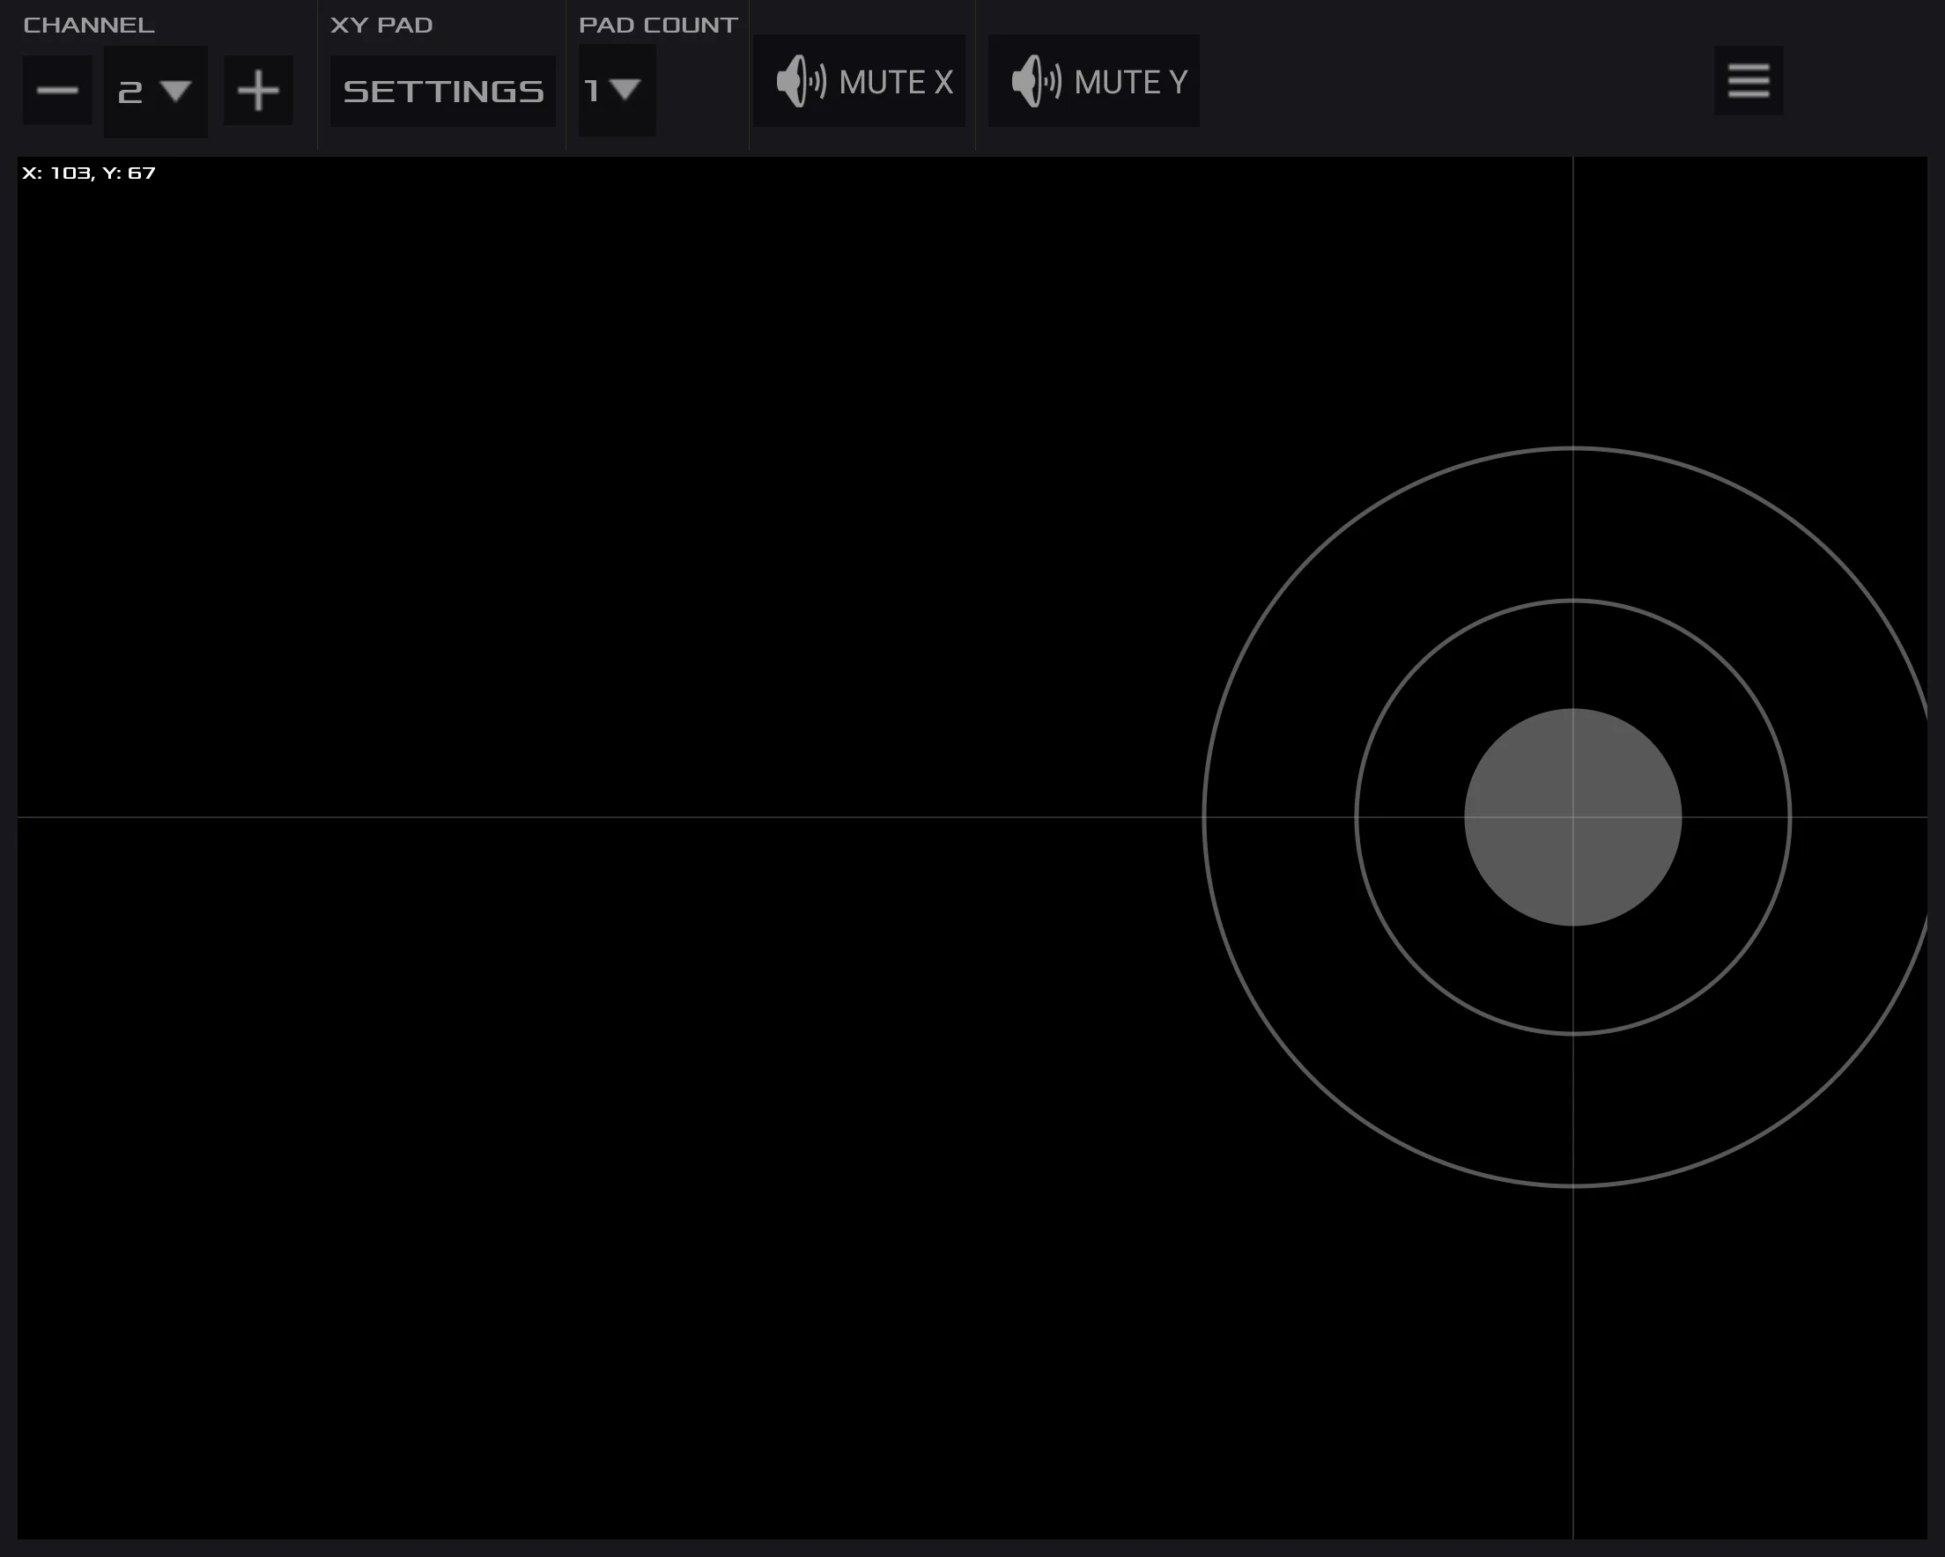Click the gray XY pad puck
1945x1557 pixels.
tap(1572, 817)
